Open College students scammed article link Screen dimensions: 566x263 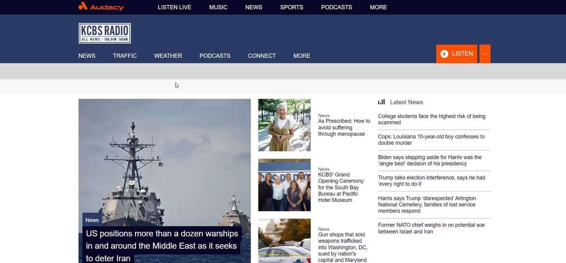(x=431, y=119)
